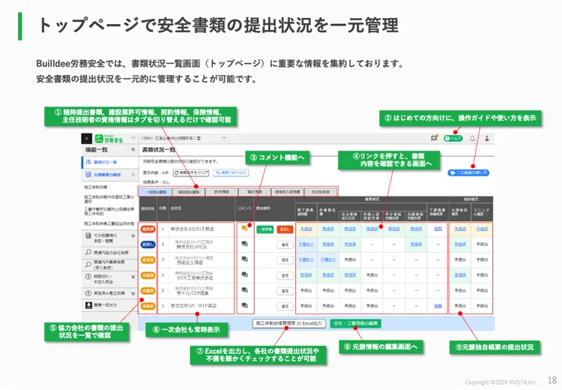This screenshot has width=562, height=390.
Task: Open the ツバキ工業株式会社 元請独自帳票 受領済 link
Action: tap(460, 275)
